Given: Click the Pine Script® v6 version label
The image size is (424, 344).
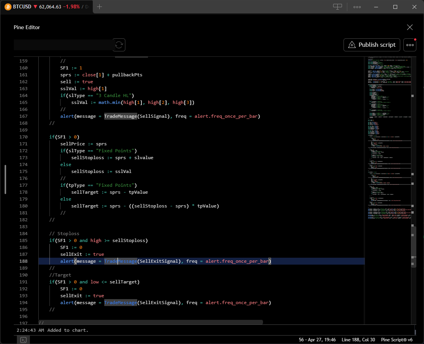Looking at the screenshot, I should 397,340.
